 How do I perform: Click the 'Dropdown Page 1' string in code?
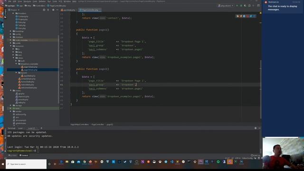pyautogui.click(x=133, y=41)
